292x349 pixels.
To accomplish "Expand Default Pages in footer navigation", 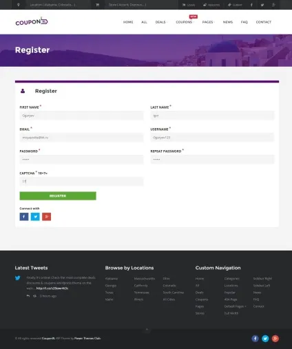I will click(x=235, y=306).
